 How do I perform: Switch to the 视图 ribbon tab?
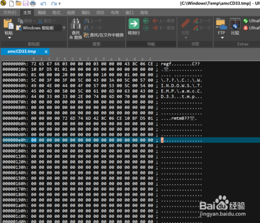pos(71,13)
